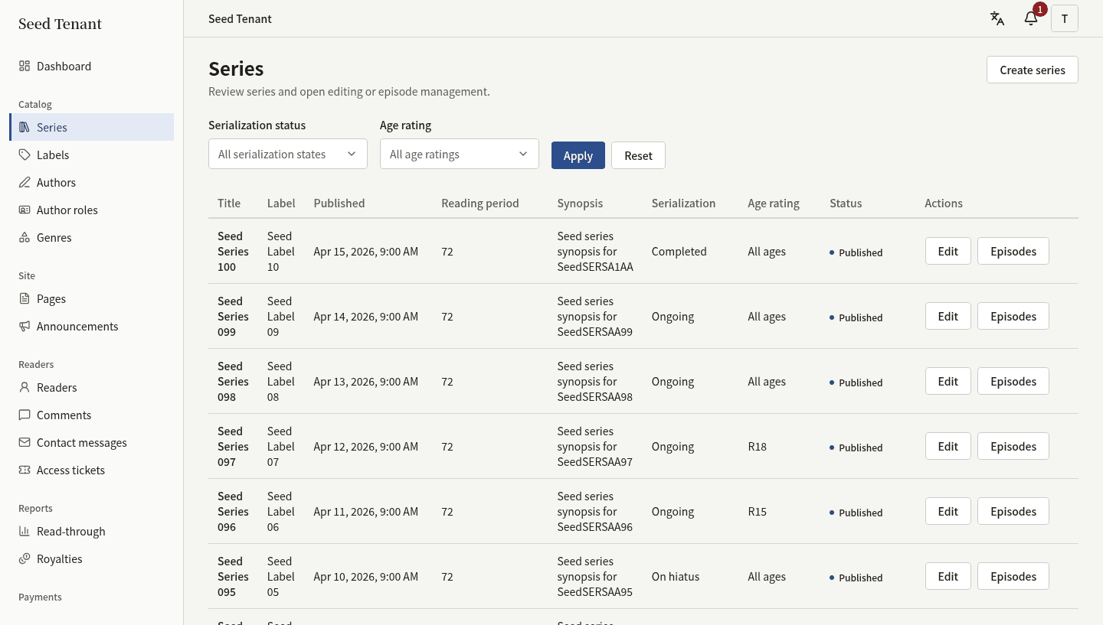Click the Published column header

[339, 203]
